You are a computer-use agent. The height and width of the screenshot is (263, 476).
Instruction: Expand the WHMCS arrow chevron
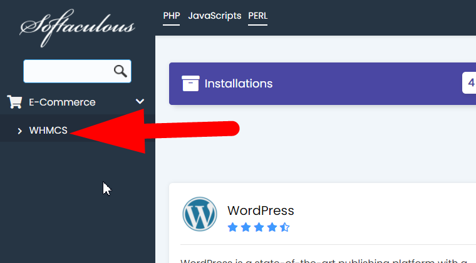(20, 131)
